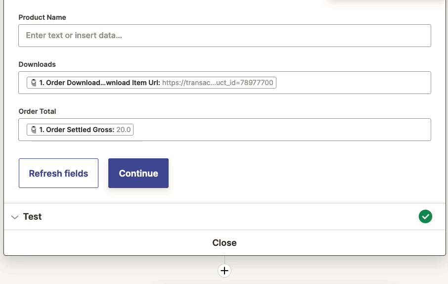Click the Test section title
The height and width of the screenshot is (284, 448).
(32, 217)
